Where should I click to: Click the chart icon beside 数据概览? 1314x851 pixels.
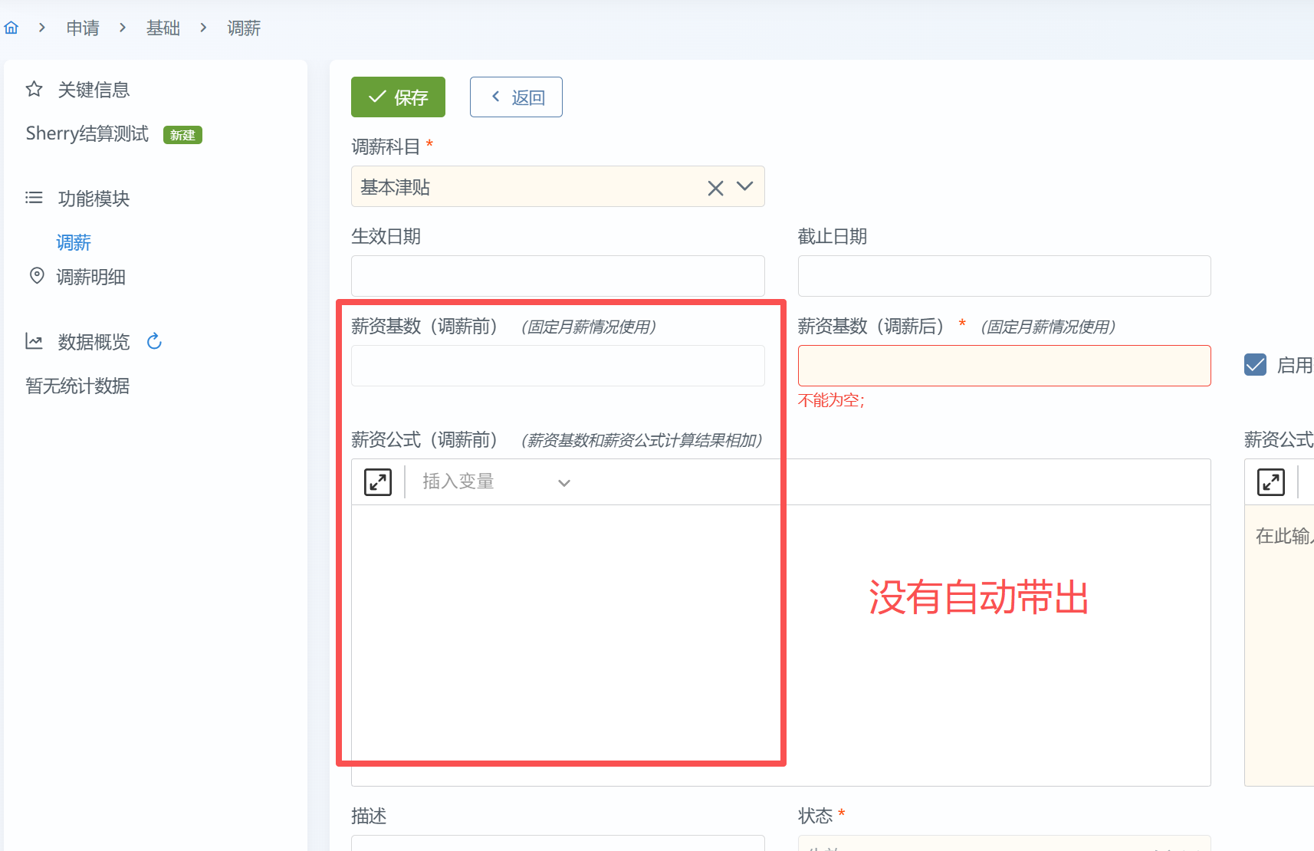[34, 341]
